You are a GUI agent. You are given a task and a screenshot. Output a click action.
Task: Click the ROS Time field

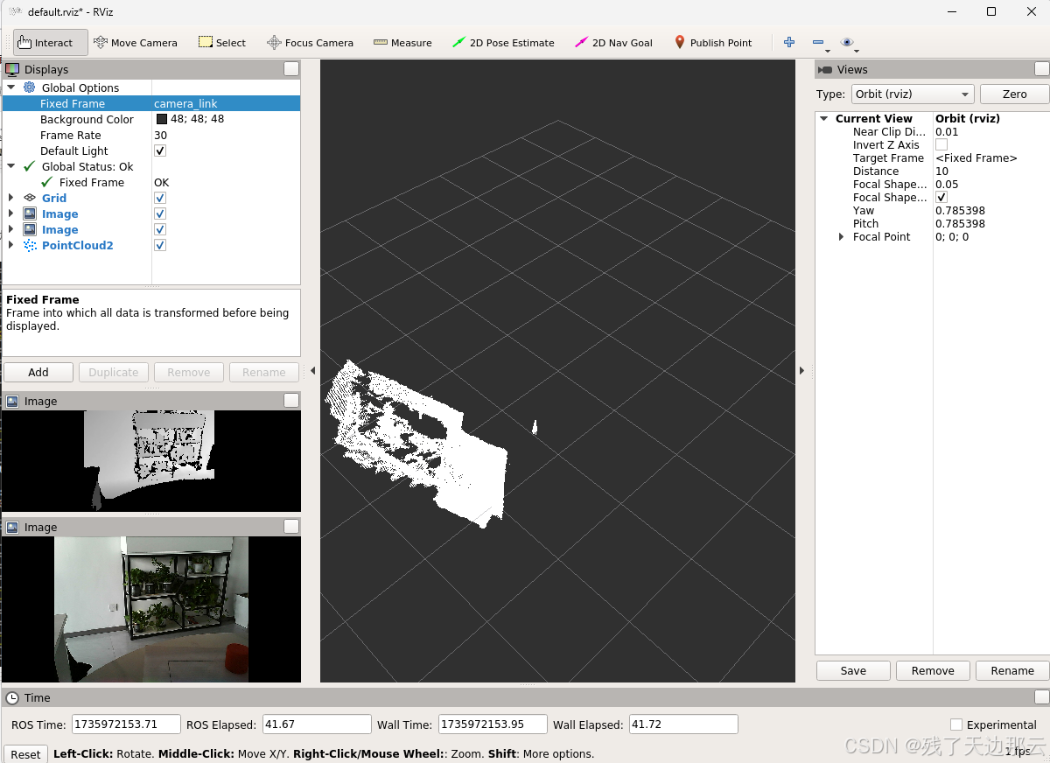pyautogui.click(x=126, y=724)
